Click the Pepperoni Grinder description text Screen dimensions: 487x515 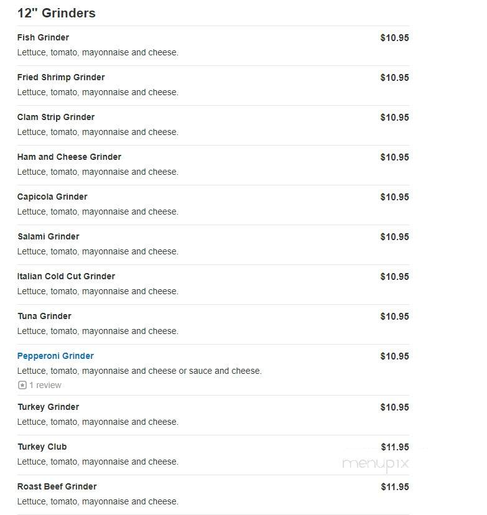click(139, 371)
